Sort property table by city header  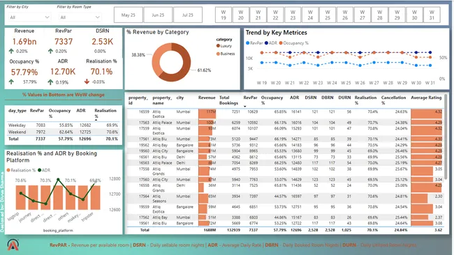(180, 98)
